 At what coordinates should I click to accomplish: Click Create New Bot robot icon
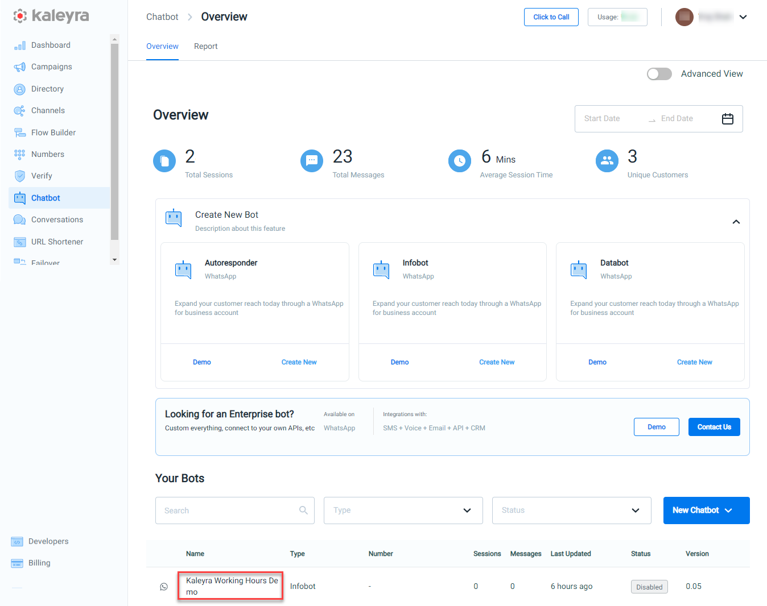(174, 218)
